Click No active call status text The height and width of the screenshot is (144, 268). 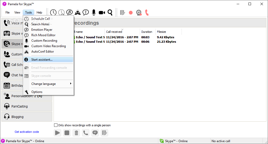(221, 141)
